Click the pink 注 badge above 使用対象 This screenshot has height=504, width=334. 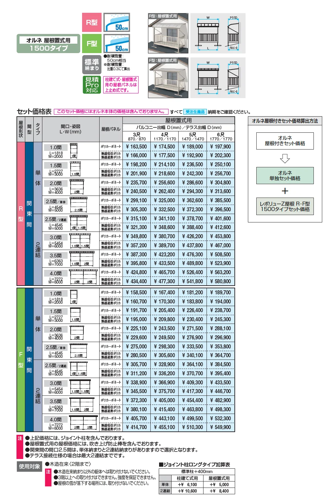(x=20, y=447)
